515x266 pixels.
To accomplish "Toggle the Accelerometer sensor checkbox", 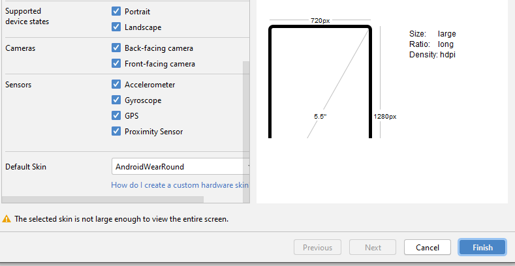I will (x=116, y=84).
